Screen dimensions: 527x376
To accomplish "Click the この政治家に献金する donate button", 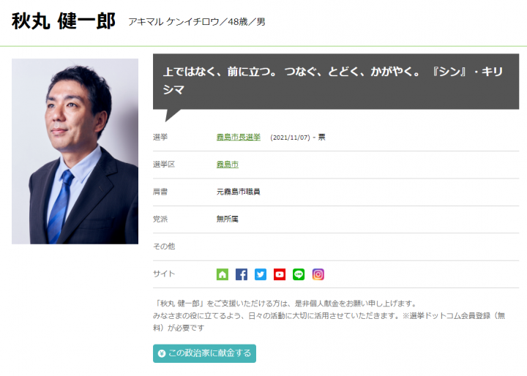I will pos(204,353).
